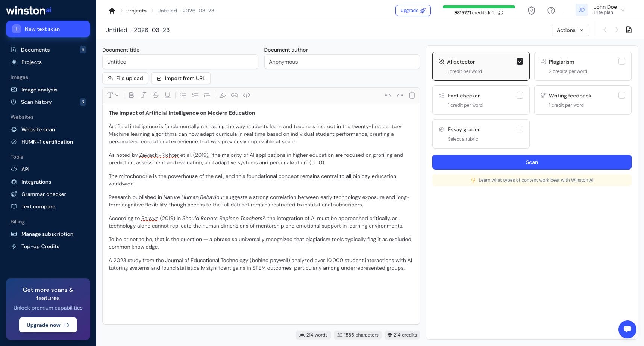Open Projects in sidebar

[48, 62]
